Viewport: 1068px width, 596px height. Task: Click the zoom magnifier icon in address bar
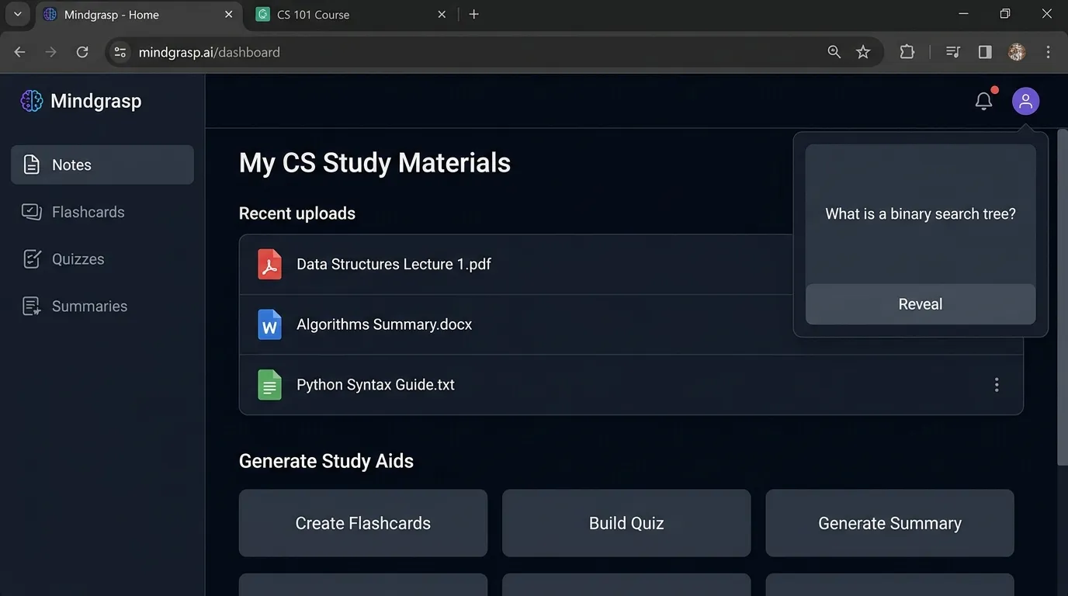[x=834, y=52]
